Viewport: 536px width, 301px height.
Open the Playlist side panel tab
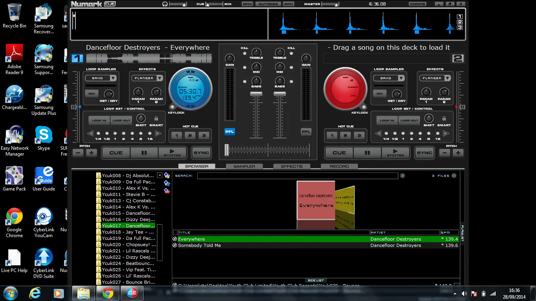click(462, 233)
